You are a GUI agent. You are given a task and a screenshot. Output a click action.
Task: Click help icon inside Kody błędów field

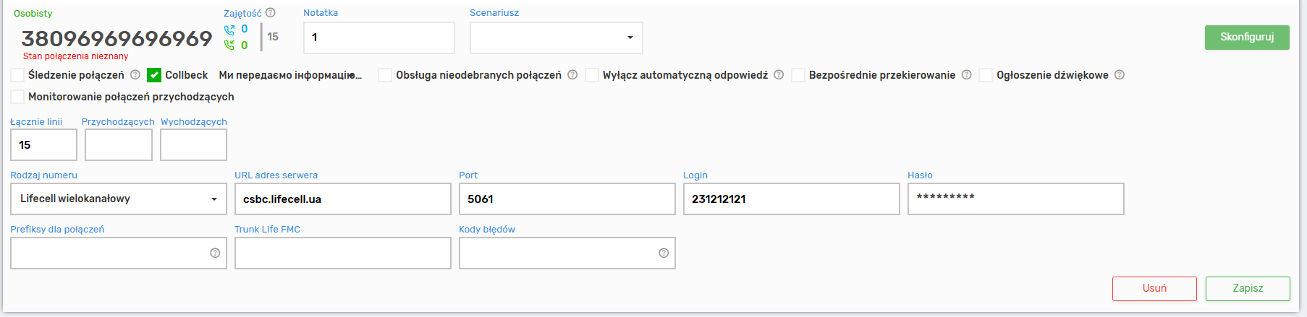664,253
